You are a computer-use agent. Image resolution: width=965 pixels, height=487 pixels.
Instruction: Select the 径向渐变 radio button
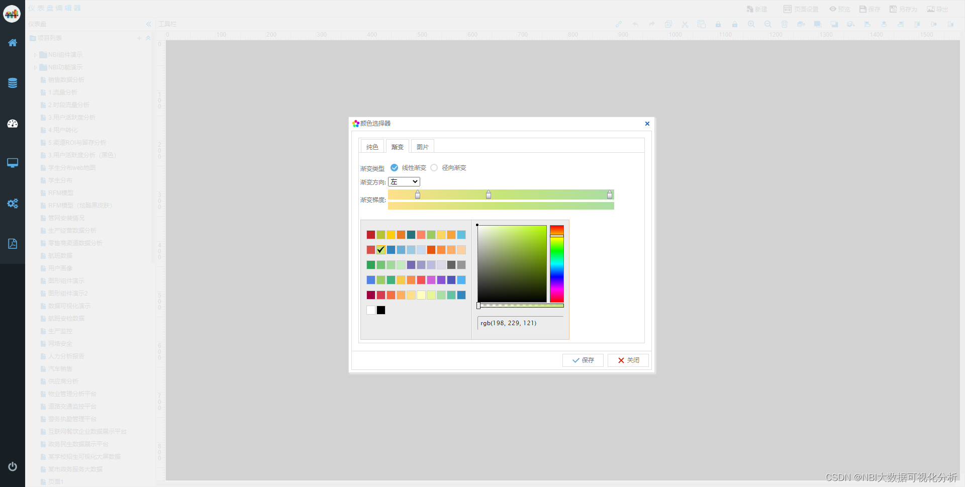point(434,168)
